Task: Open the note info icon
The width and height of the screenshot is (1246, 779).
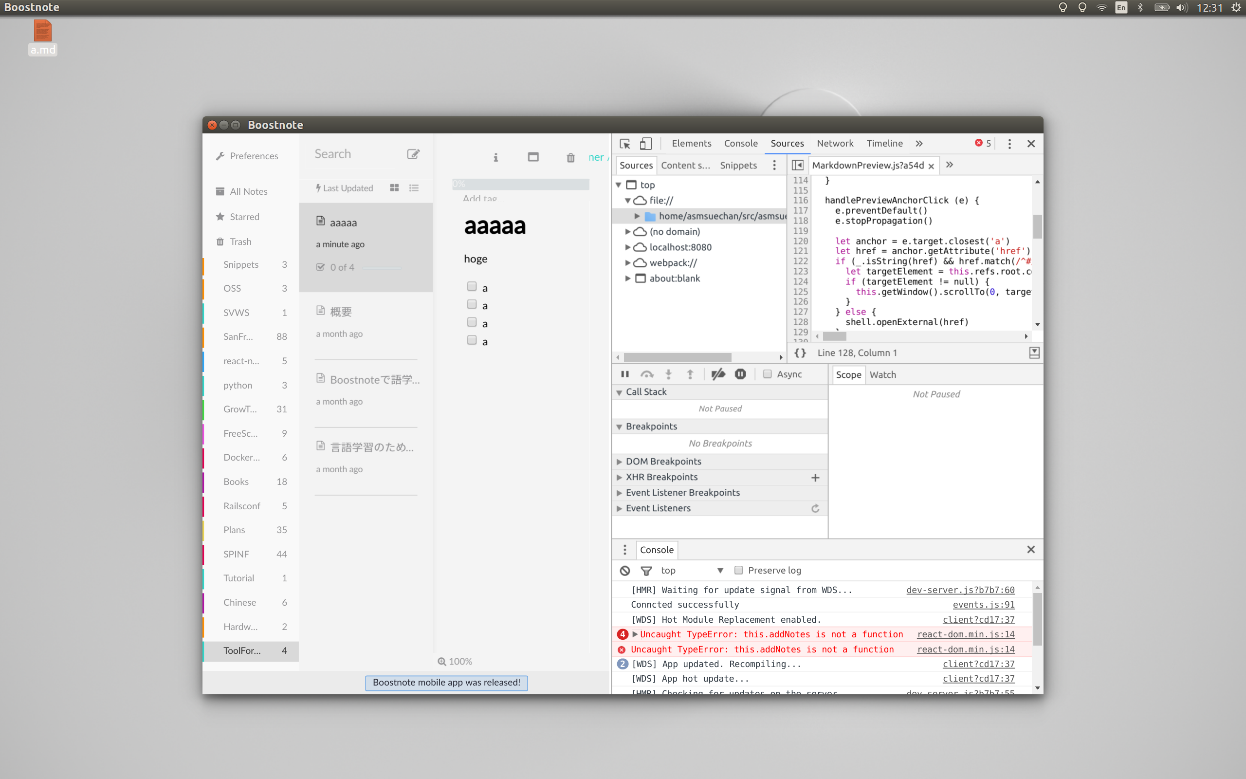Action: click(x=495, y=158)
